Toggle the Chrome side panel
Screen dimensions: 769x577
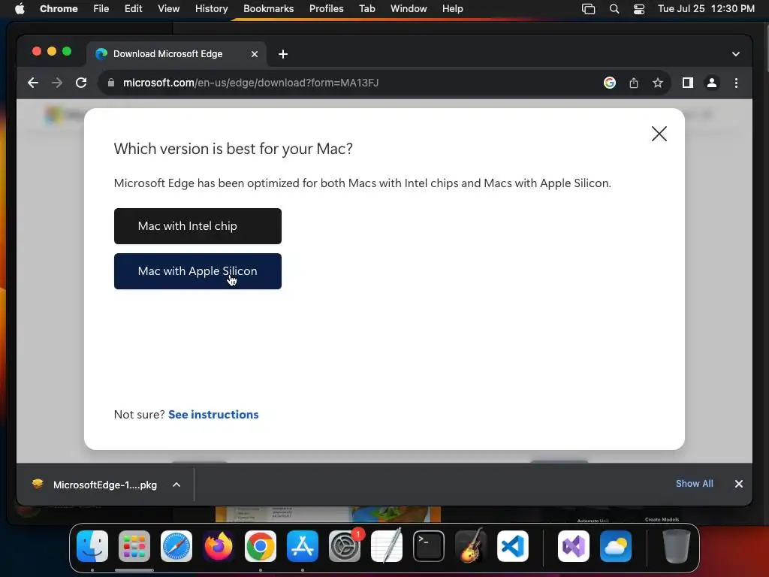click(x=688, y=83)
